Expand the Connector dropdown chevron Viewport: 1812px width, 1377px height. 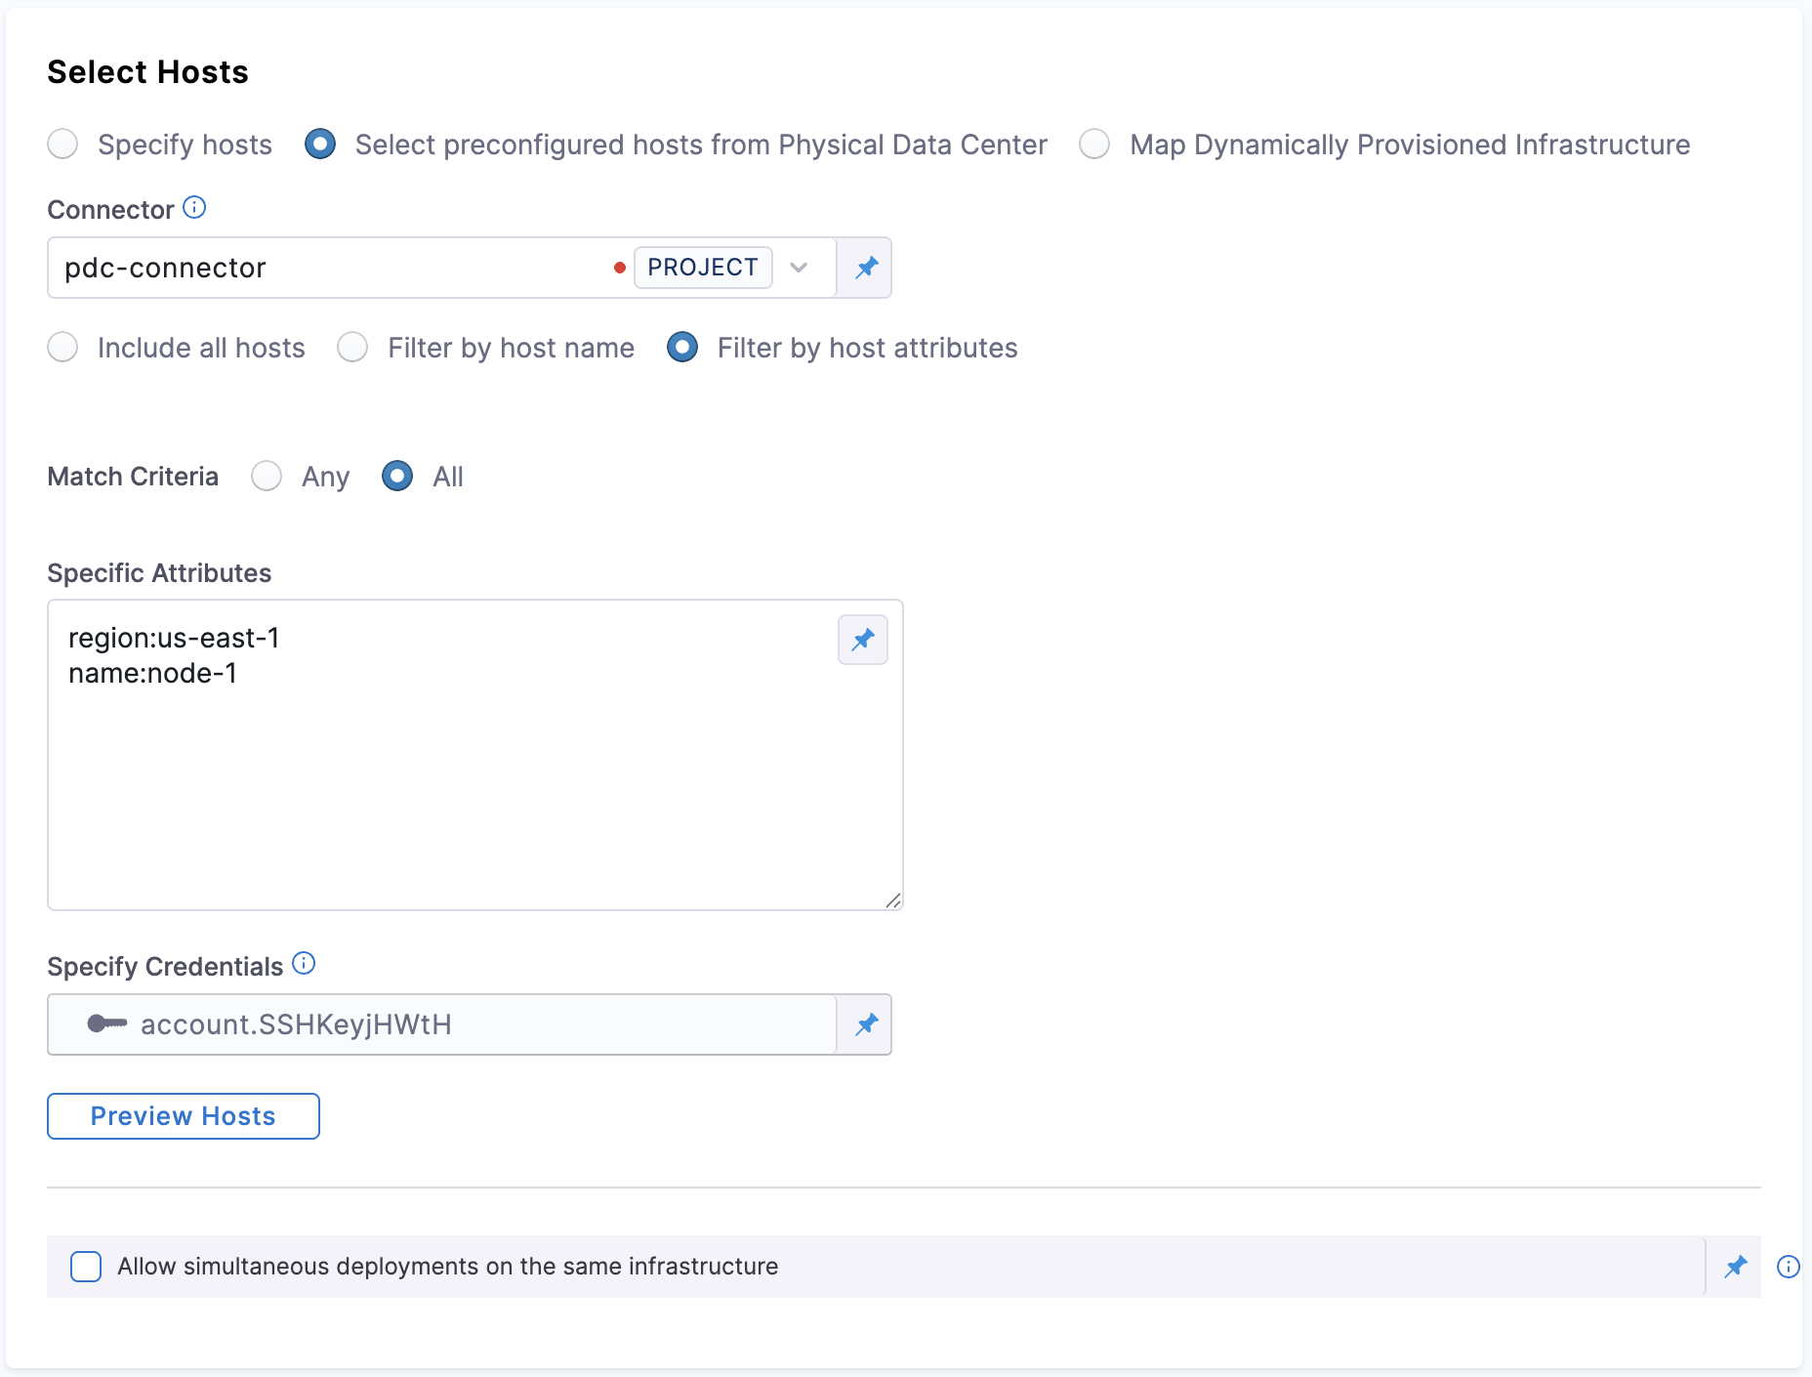[799, 268]
